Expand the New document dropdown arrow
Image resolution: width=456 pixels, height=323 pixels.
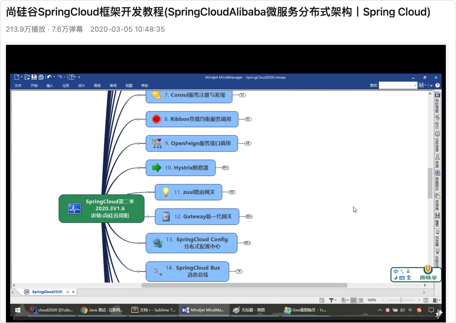[22, 77]
